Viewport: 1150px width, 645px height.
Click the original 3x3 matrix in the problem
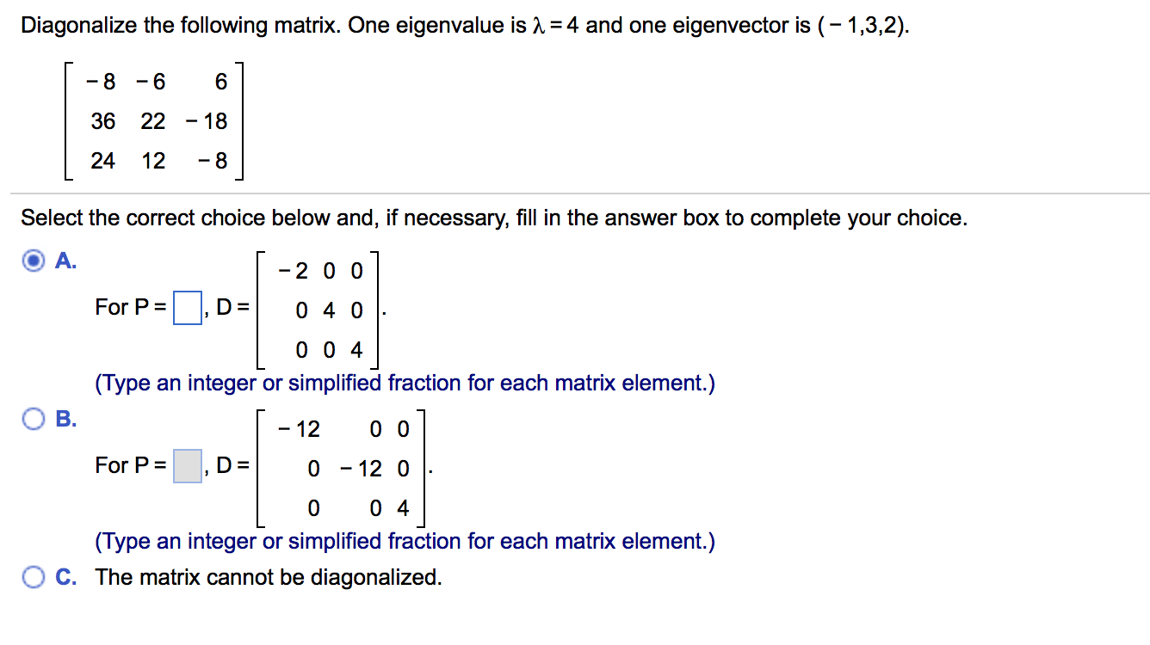(x=155, y=121)
